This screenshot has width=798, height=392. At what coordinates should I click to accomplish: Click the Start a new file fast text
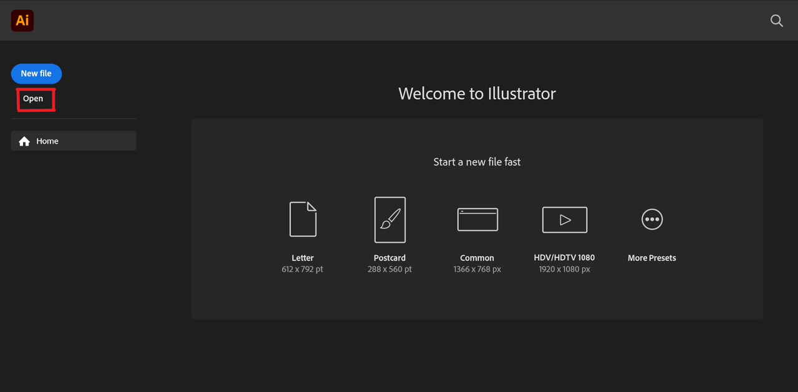pos(477,162)
